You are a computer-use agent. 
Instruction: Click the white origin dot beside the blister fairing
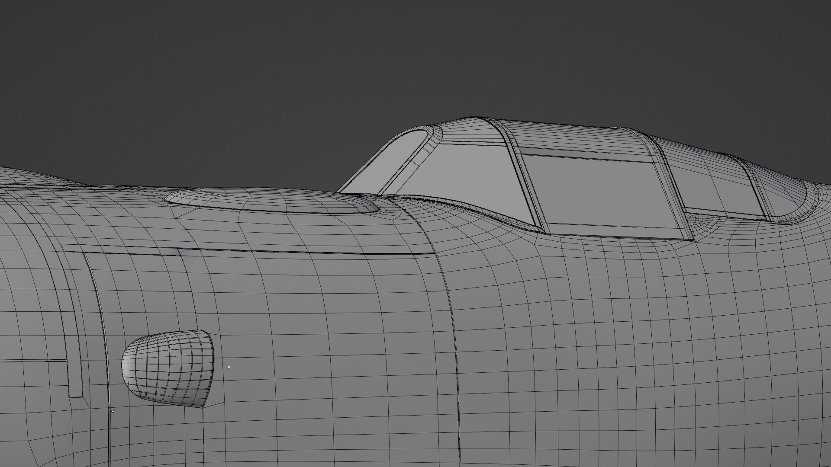[x=229, y=367]
